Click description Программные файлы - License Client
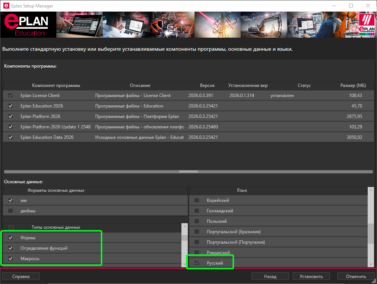The image size is (377, 284). (x=133, y=96)
